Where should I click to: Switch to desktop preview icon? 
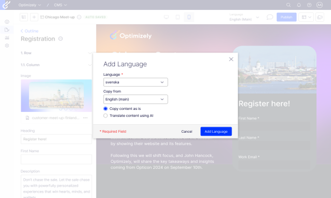167,17
